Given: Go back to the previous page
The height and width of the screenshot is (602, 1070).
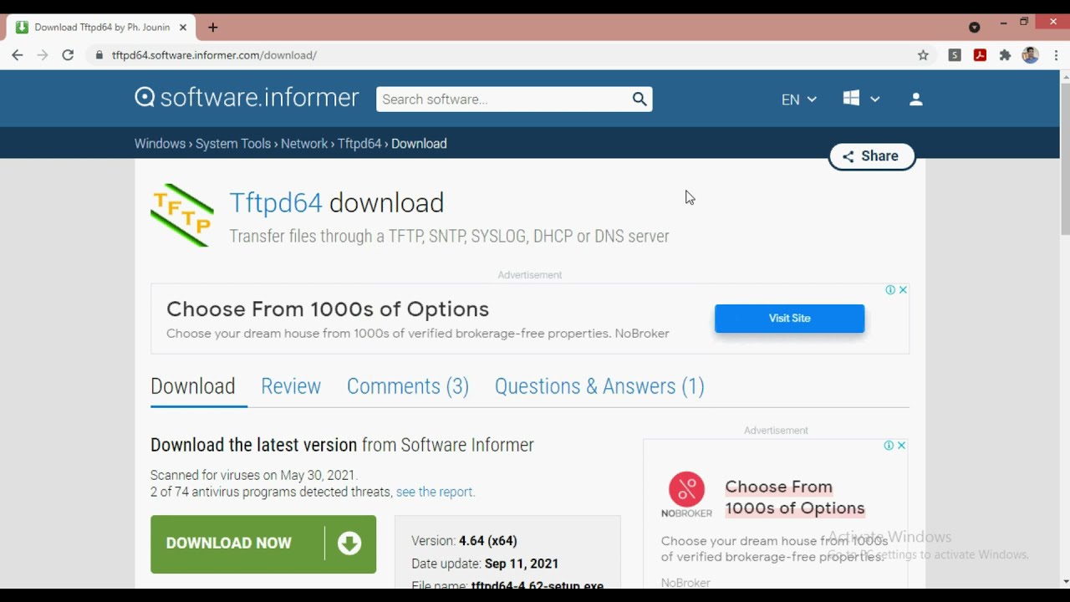Looking at the screenshot, I should pyautogui.click(x=18, y=55).
